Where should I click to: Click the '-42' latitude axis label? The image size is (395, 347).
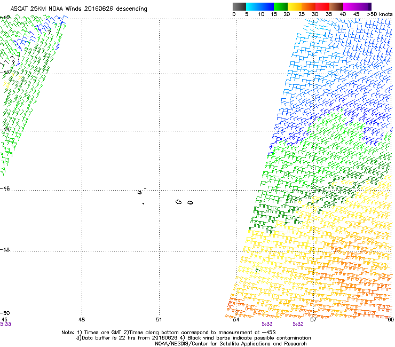click(x=5, y=73)
